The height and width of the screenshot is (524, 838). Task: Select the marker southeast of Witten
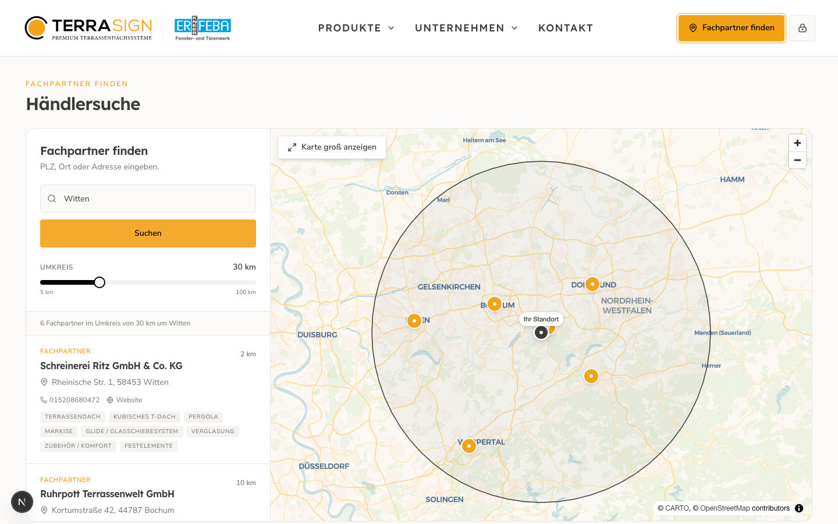[591, 376]
